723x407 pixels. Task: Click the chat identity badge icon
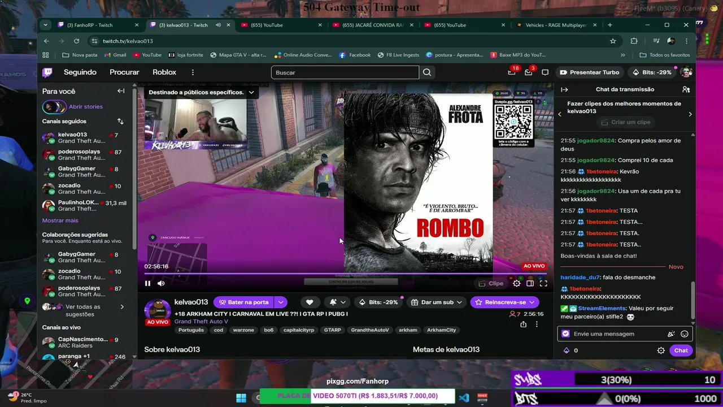(x=565, y=334)
